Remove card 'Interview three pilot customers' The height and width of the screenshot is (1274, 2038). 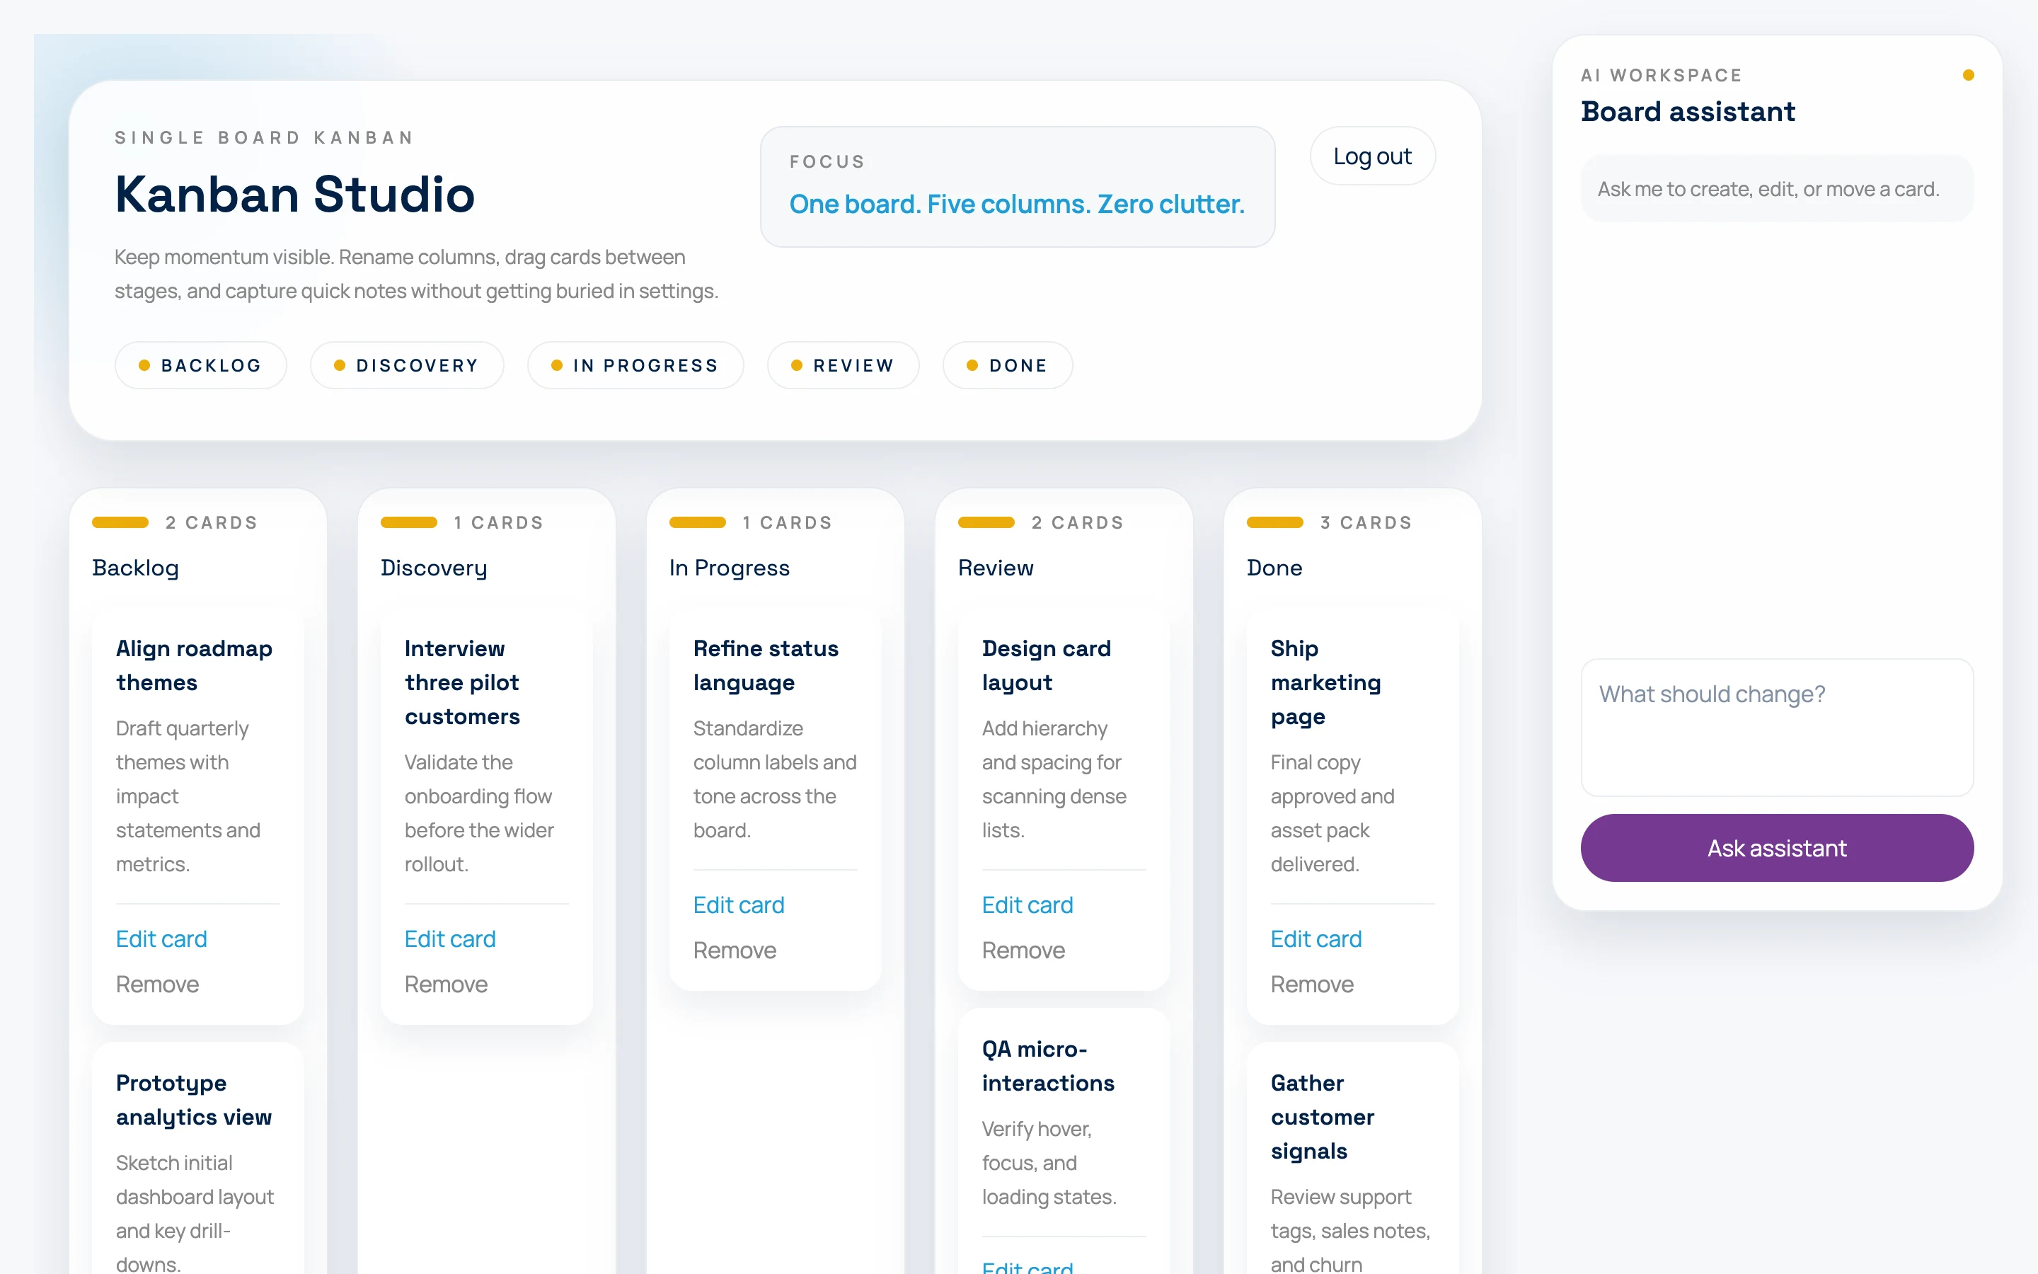(x=447, y=984)
